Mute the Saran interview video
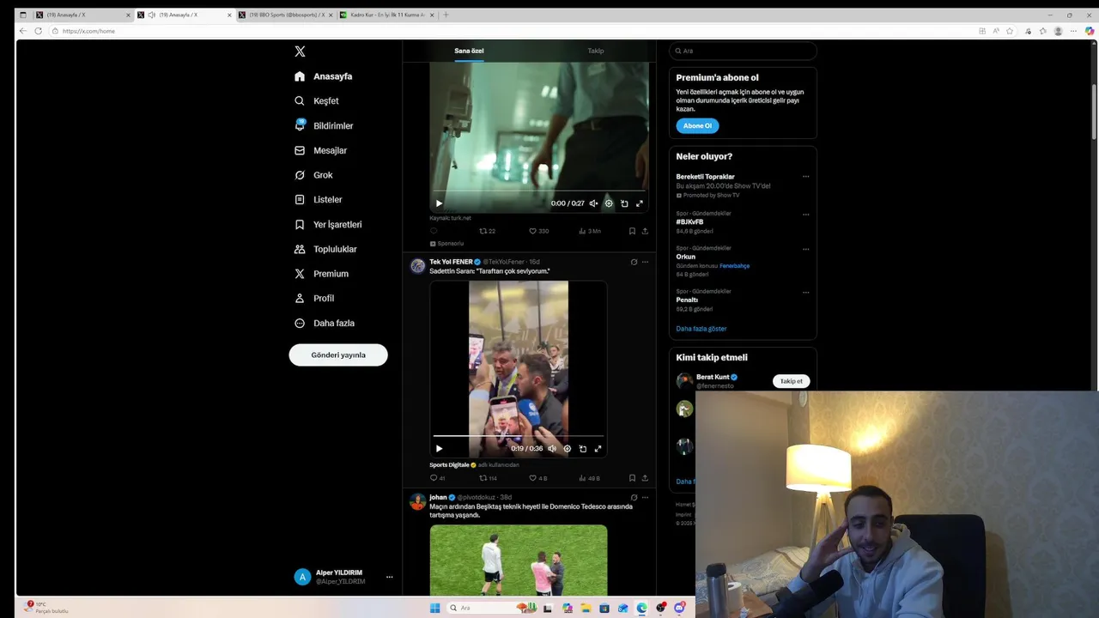 pyautogui.click(x=552, y=448)
